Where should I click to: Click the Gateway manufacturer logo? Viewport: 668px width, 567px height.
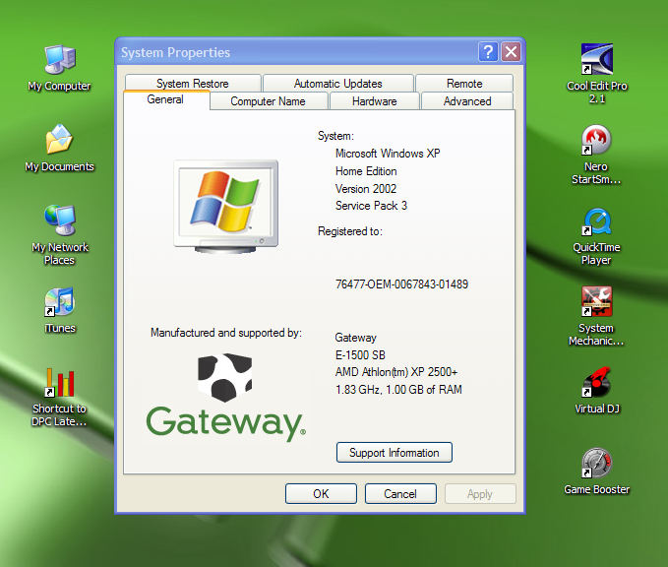pyautogui.click(x=225, y=398)
